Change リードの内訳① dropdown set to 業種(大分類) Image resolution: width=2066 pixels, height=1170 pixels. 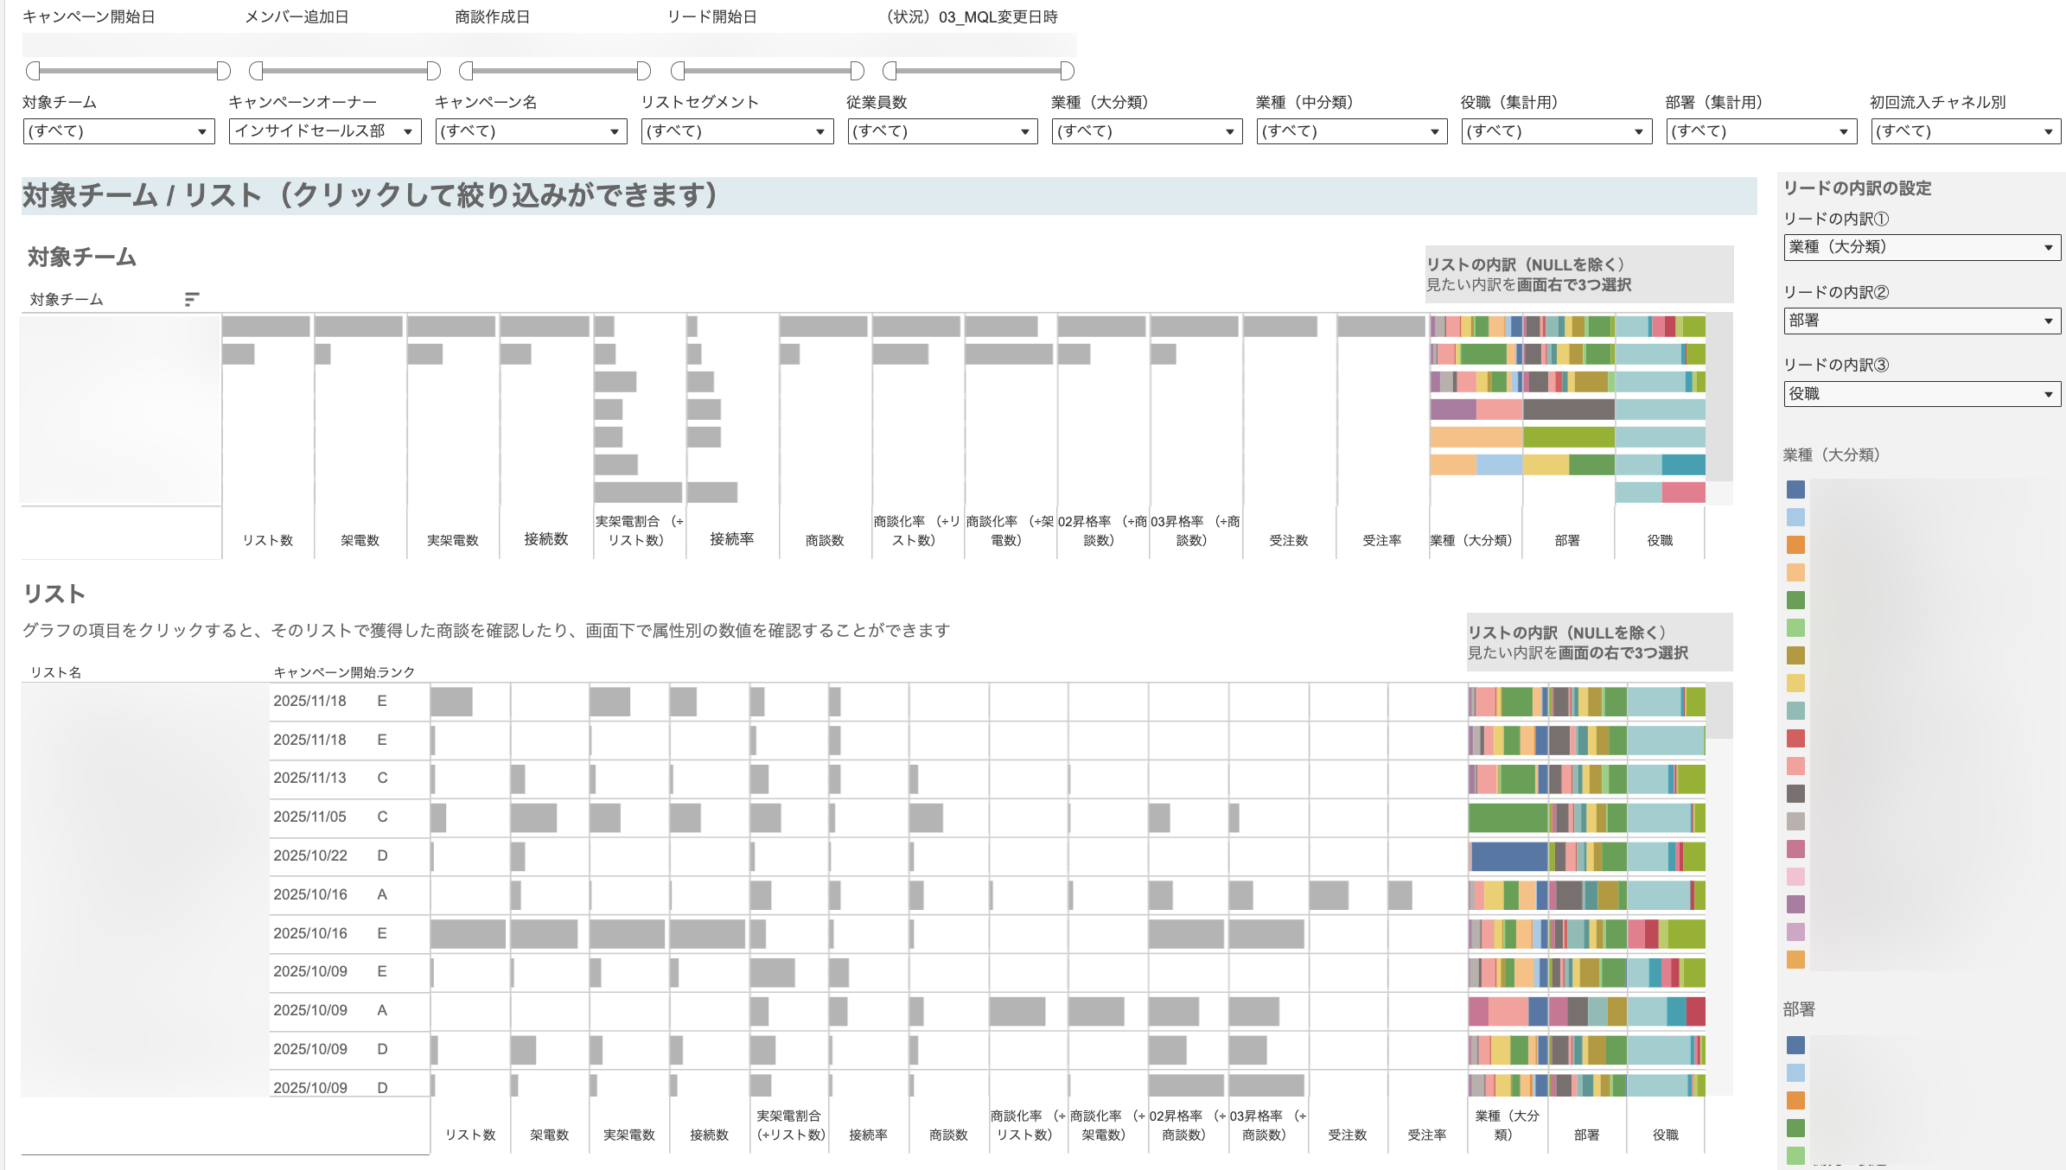tap(1922, 247)
